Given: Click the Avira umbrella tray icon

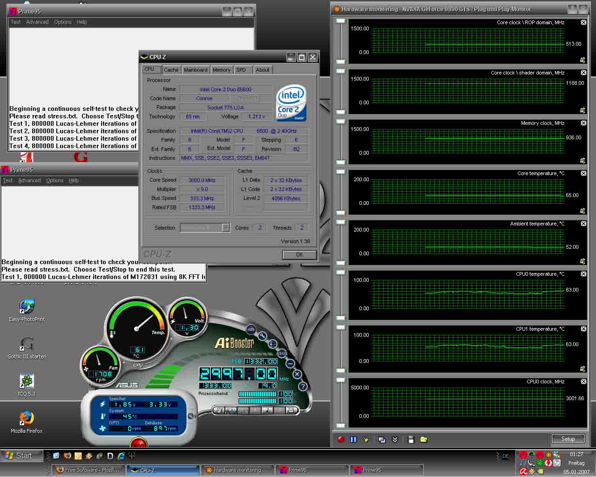Looking at the screenshot, I should [523, 471].
